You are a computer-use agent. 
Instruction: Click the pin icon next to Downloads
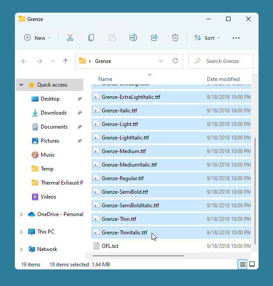point(79,113)
